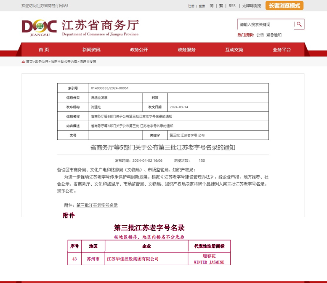The width and height of the screenshot is (327, 283).
Task: Switch to simplified Chinese 简
Action: point(211,6)
